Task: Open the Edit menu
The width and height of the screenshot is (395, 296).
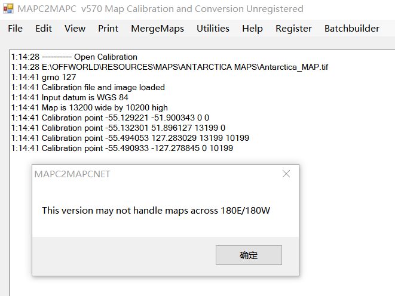Action: point(44,29)
